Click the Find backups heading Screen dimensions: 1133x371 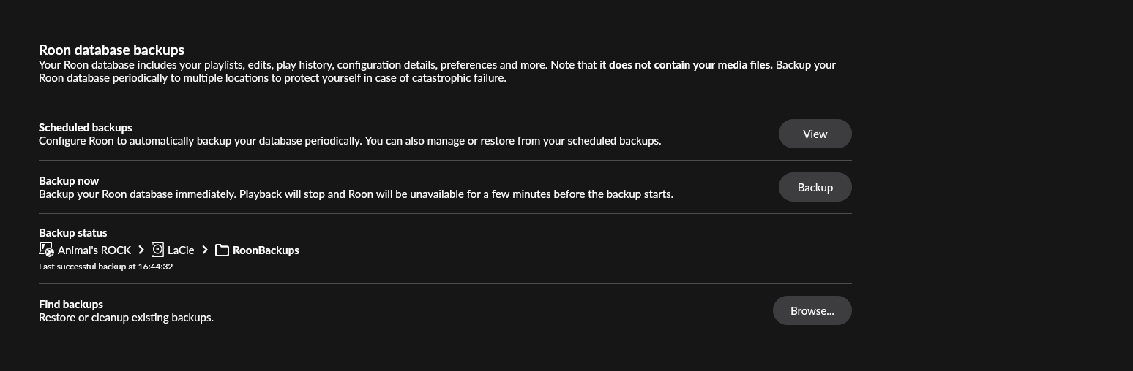[71, 304]
